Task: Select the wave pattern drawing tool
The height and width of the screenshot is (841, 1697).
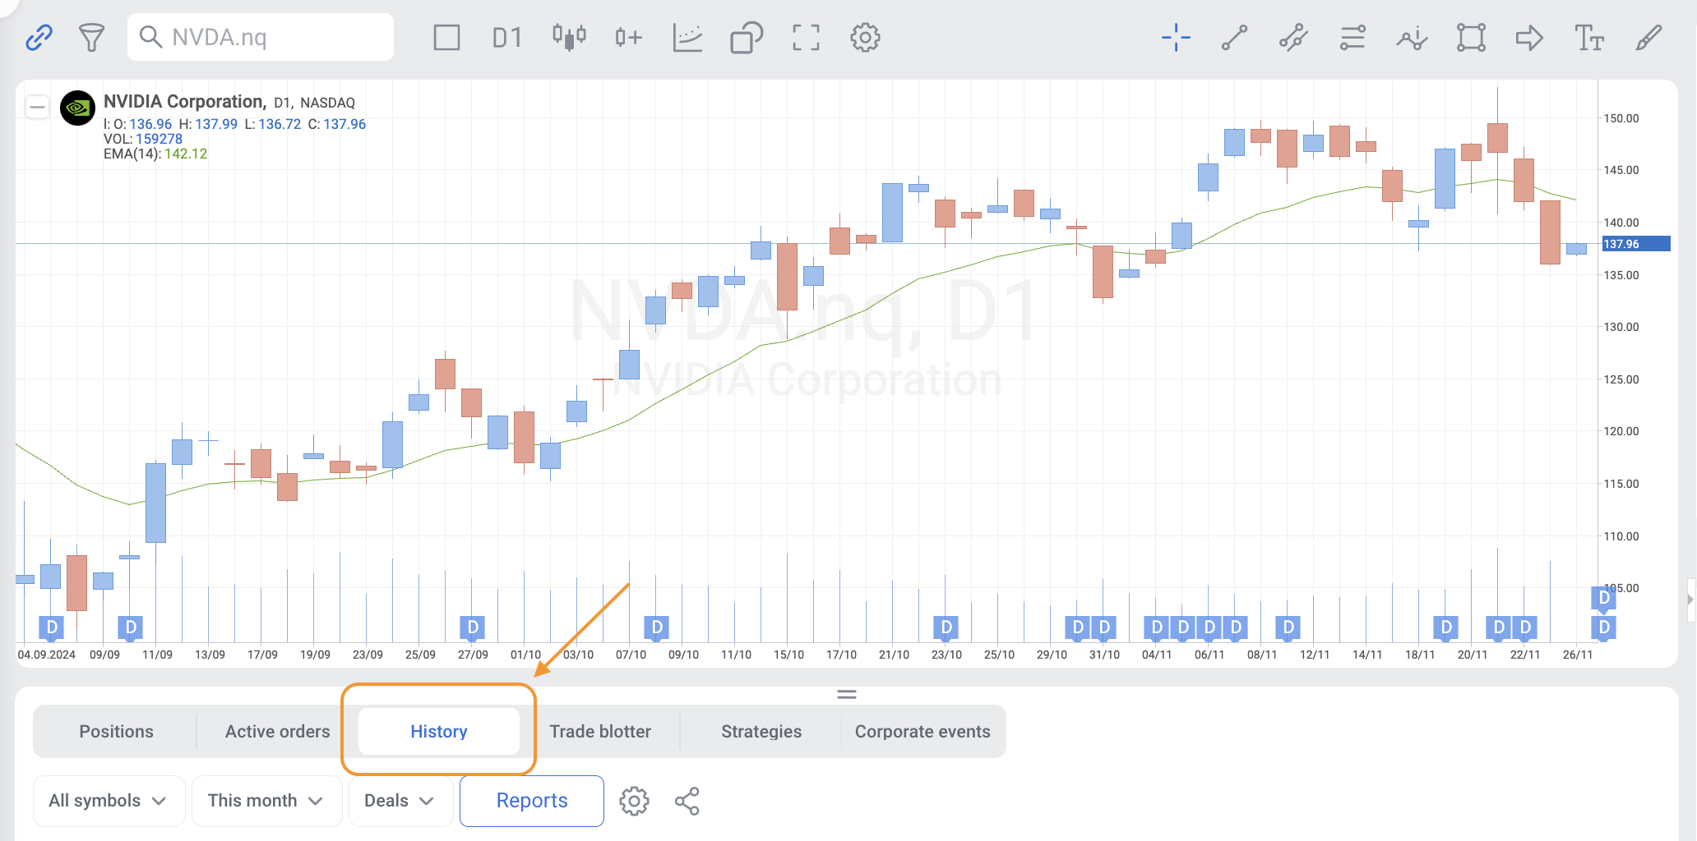Action: [x=1412, y=37]
